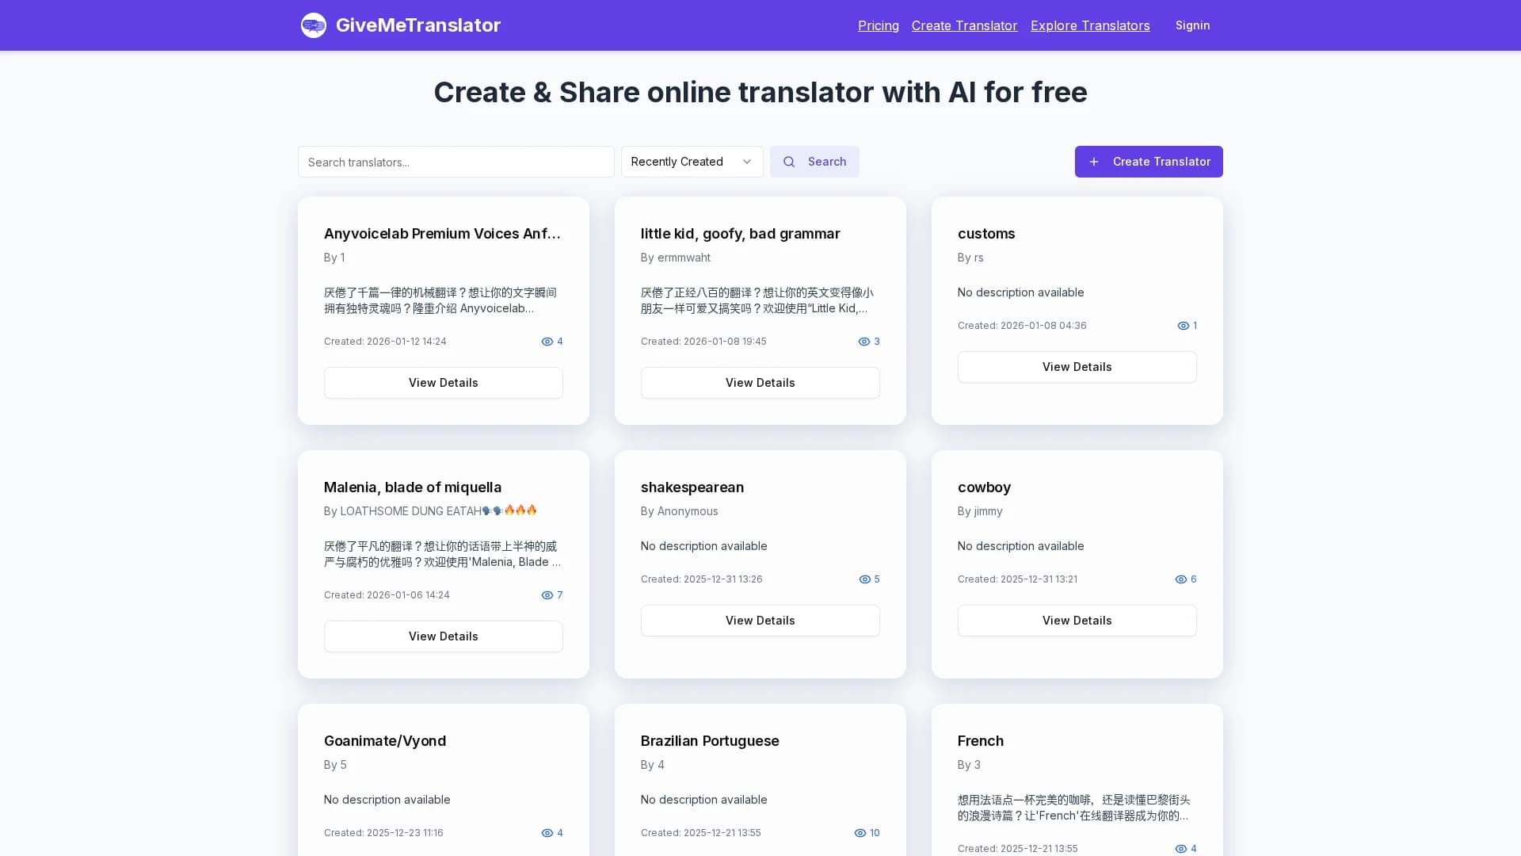Open Explore Translators in the navigation
Viewport: 1521px width, 856px height.
[x=1090, y=25]
